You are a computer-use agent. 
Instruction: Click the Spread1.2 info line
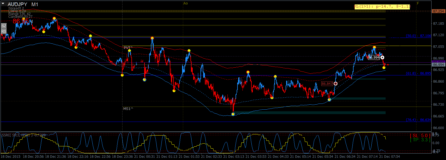point(16,8)
